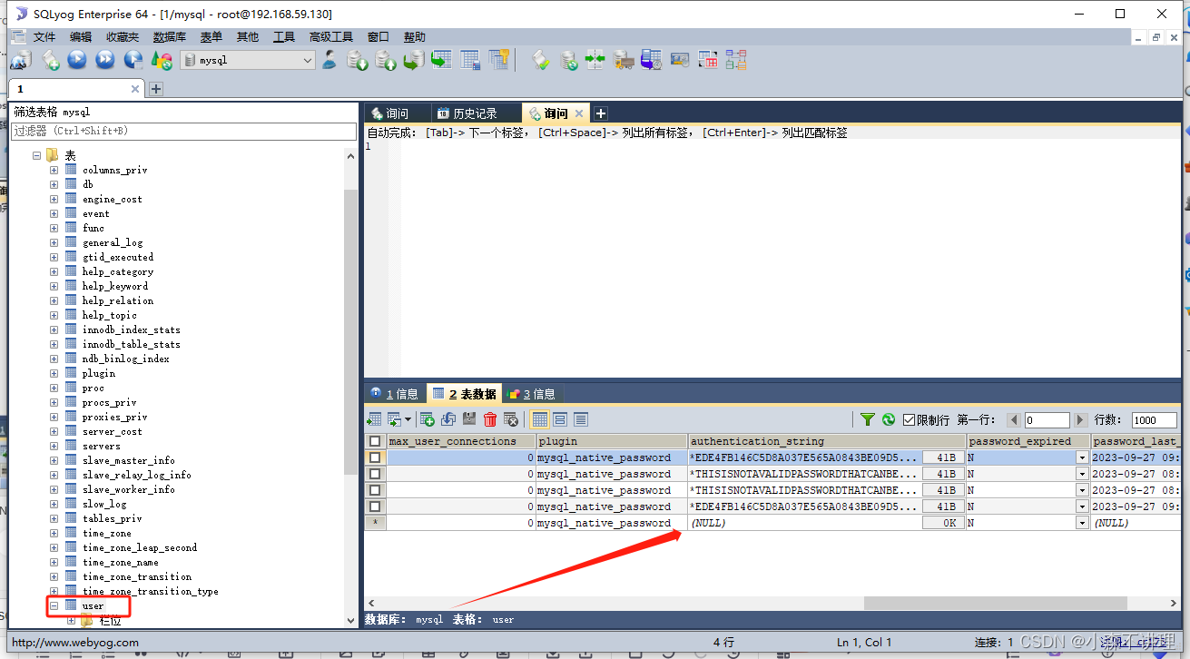Tick the checkbox of the highlighted blue row
Image resolution: width=1190 pixels, height=659 pixels.
pos(375,457)
